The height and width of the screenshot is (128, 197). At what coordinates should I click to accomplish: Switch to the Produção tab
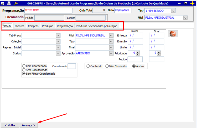point(48,26)
